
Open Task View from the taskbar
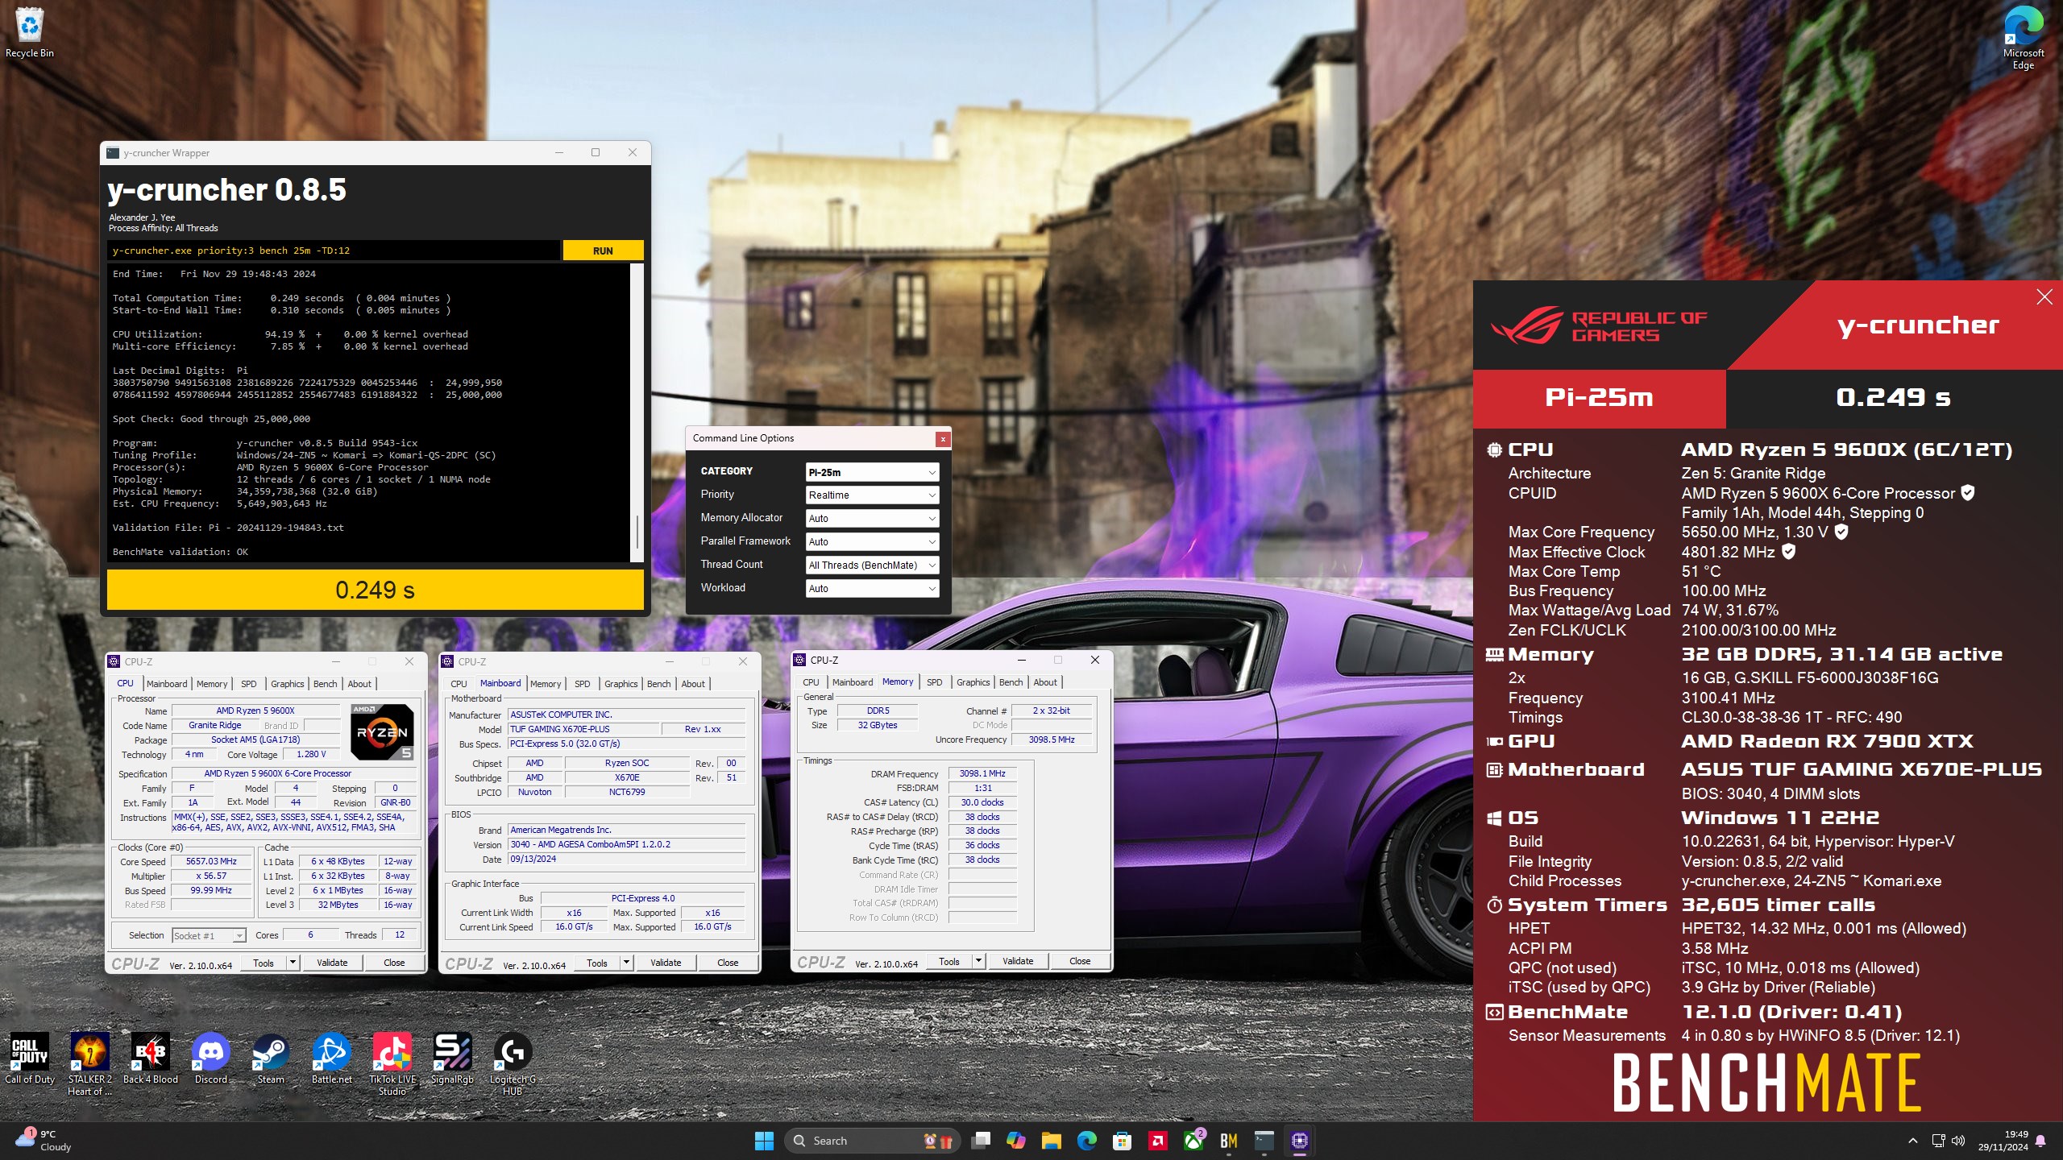click(x=981, y=1141)
